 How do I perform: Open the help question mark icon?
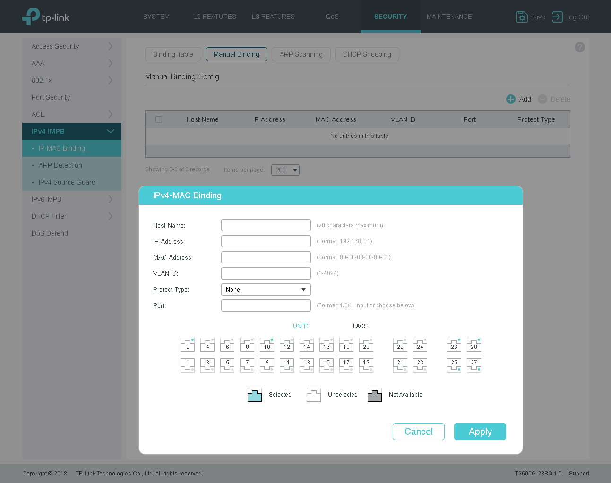(x=580, y=47)
